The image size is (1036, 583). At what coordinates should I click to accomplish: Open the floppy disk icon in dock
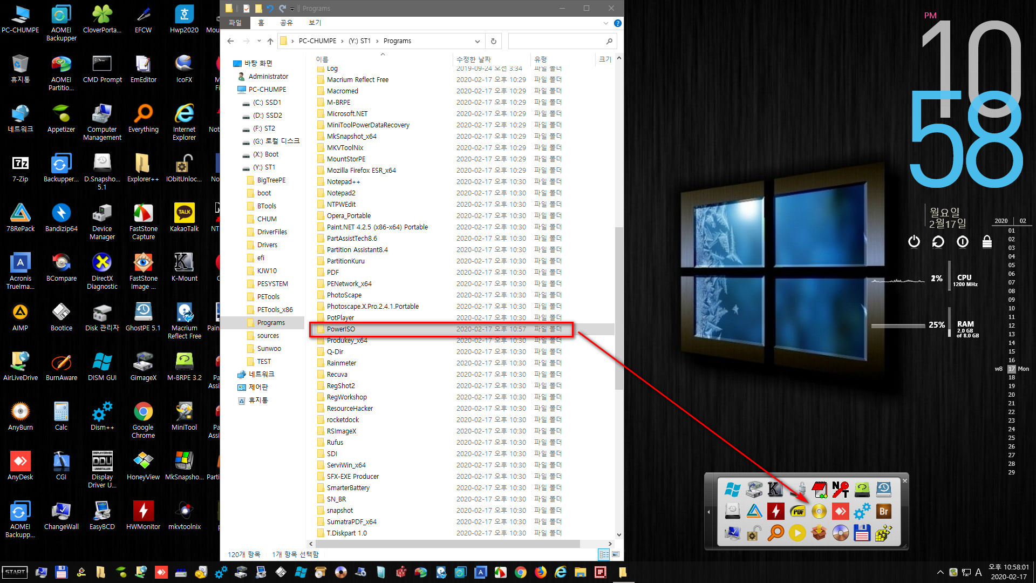click(862, 533)
